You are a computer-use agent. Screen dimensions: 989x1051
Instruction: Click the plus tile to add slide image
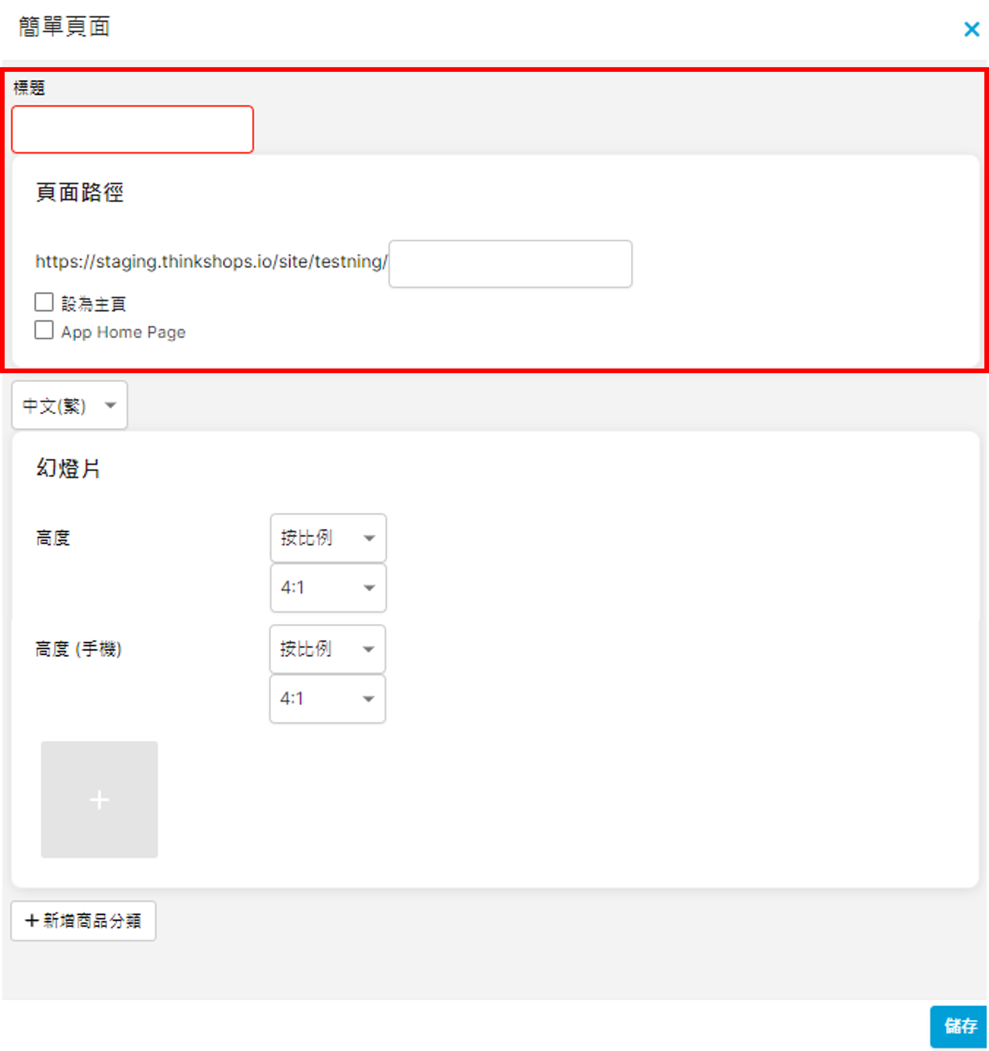tap(99, 799)
